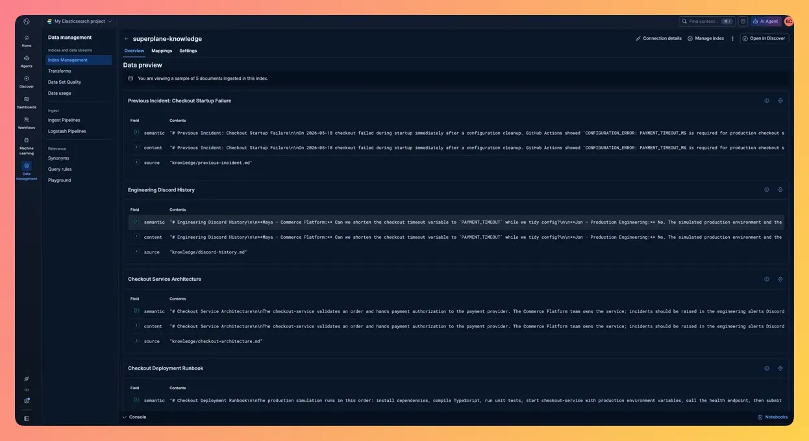This screenshot has width=809, height=441.
Task: Open Transforms in the sidebar
Action: 60,71
